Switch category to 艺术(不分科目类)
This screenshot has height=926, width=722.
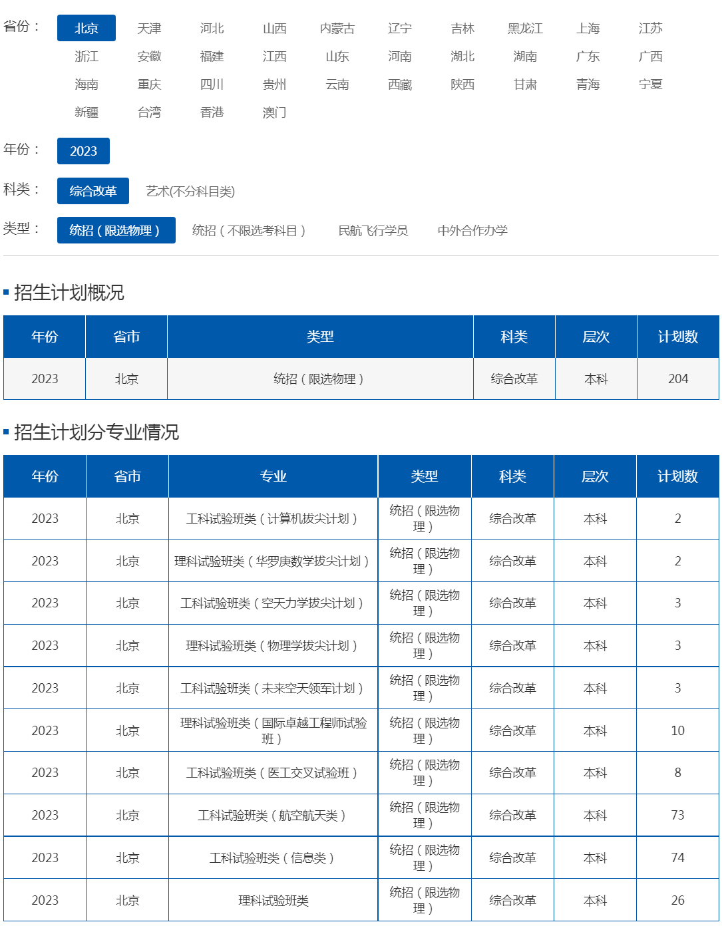click(x=190, y=192)
